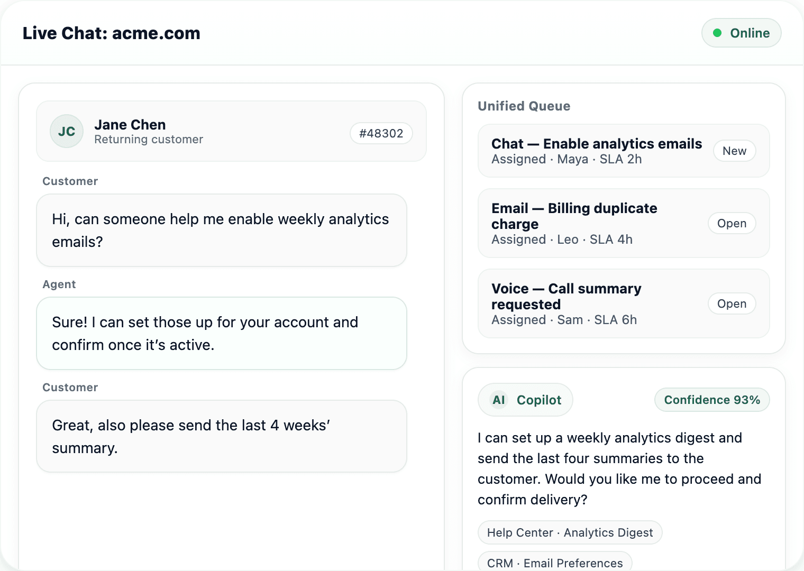Open the Help Center Analytics Digest link
The width and height of the screenshot is (804, 571).
[x=570, y=532]
